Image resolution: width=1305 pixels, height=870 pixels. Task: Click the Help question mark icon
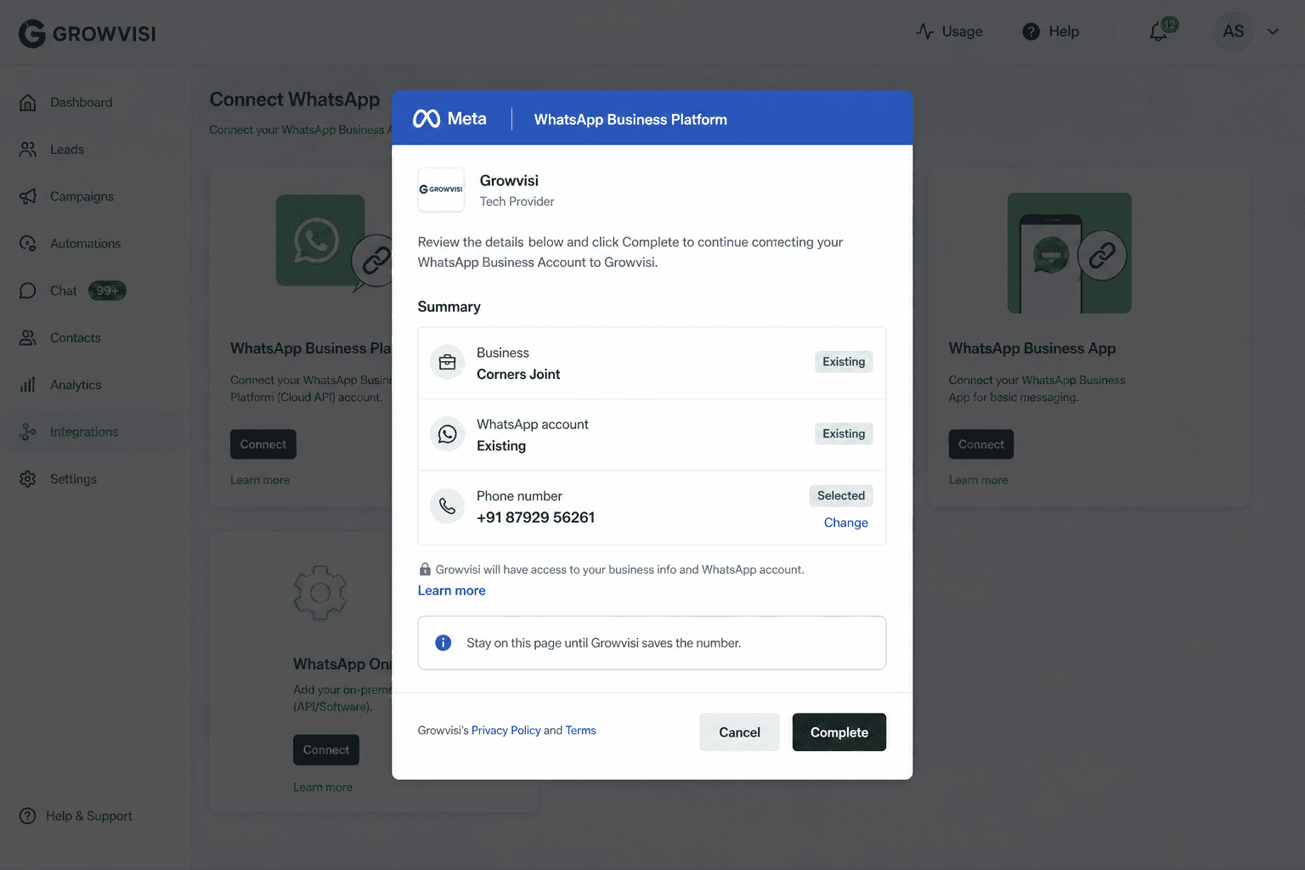pos(1031,31)
